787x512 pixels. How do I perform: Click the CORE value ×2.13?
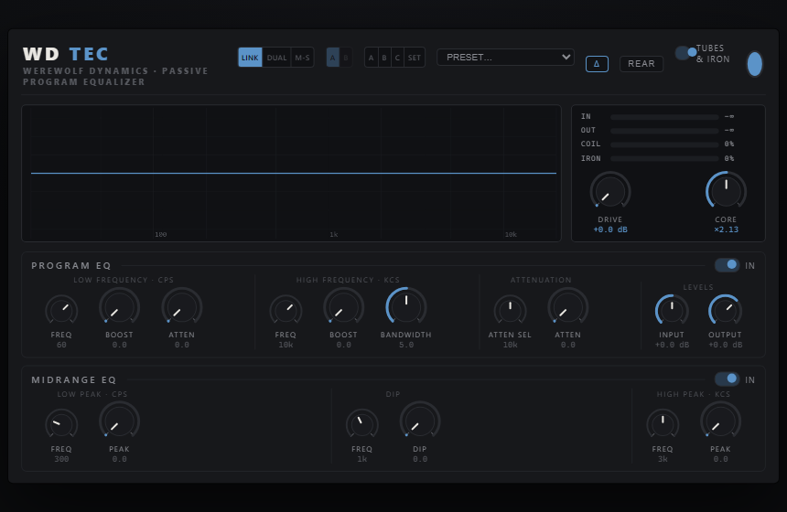[726, 229]
